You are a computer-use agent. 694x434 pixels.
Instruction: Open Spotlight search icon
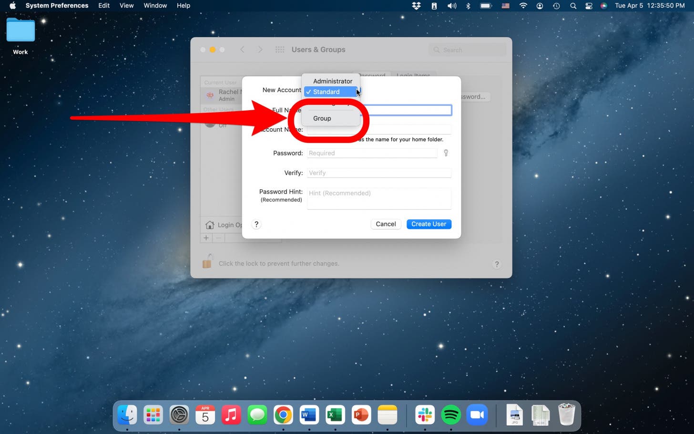[573, 6]
